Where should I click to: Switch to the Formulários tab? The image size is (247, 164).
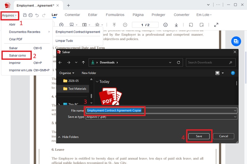click(115, 15)
